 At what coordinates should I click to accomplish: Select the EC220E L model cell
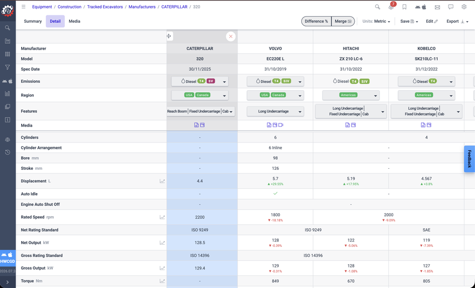pyautogui.click(x=275, y=59)
